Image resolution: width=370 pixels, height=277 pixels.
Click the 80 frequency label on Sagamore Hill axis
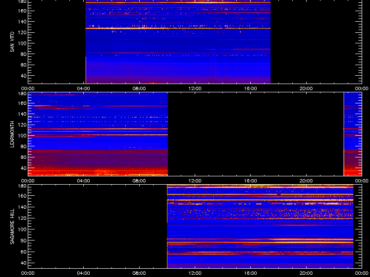coord(23,241)
